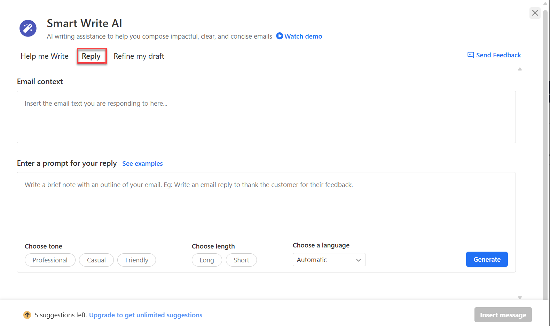Open the See examples link
This screenshot has width=550, height=326.
coord(142,163)
